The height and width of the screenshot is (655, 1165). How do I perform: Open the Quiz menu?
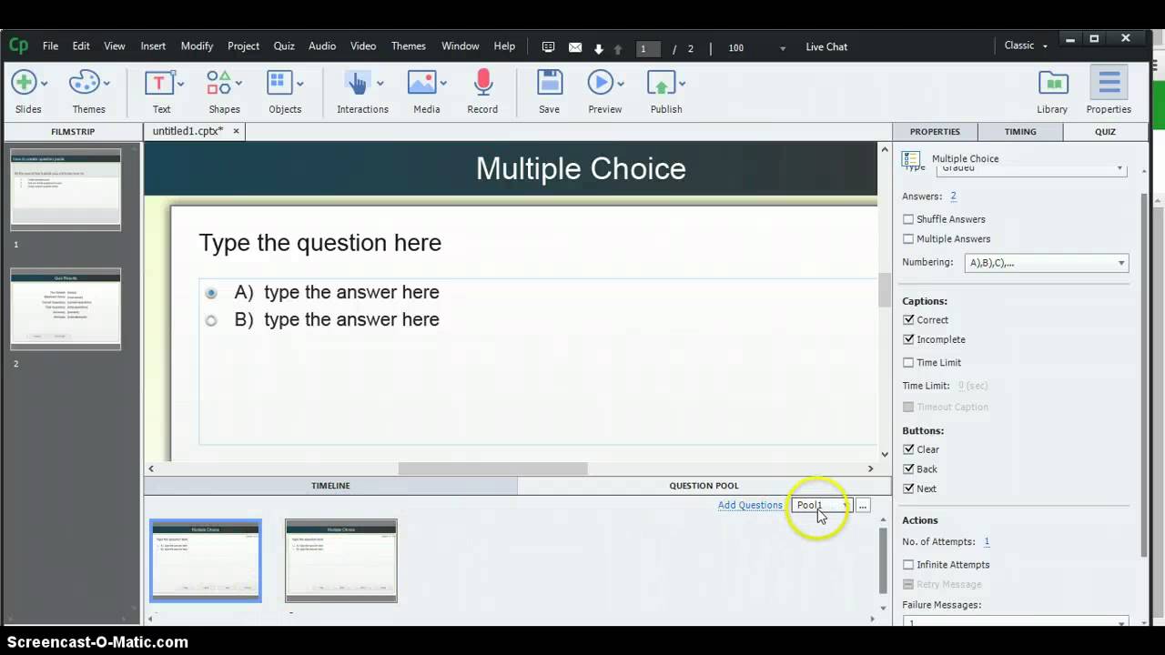pyautogui.click(x=284, y=46)
